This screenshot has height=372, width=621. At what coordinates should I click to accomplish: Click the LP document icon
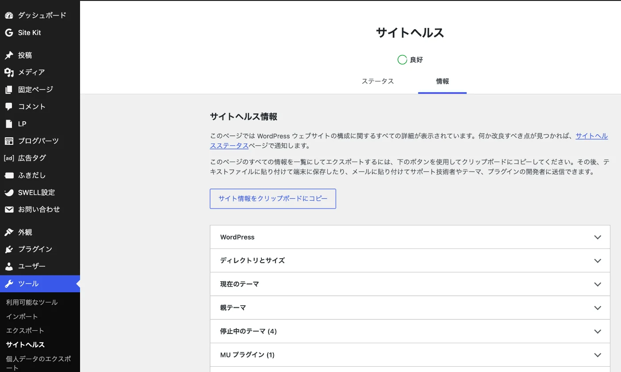pos(9,124)
